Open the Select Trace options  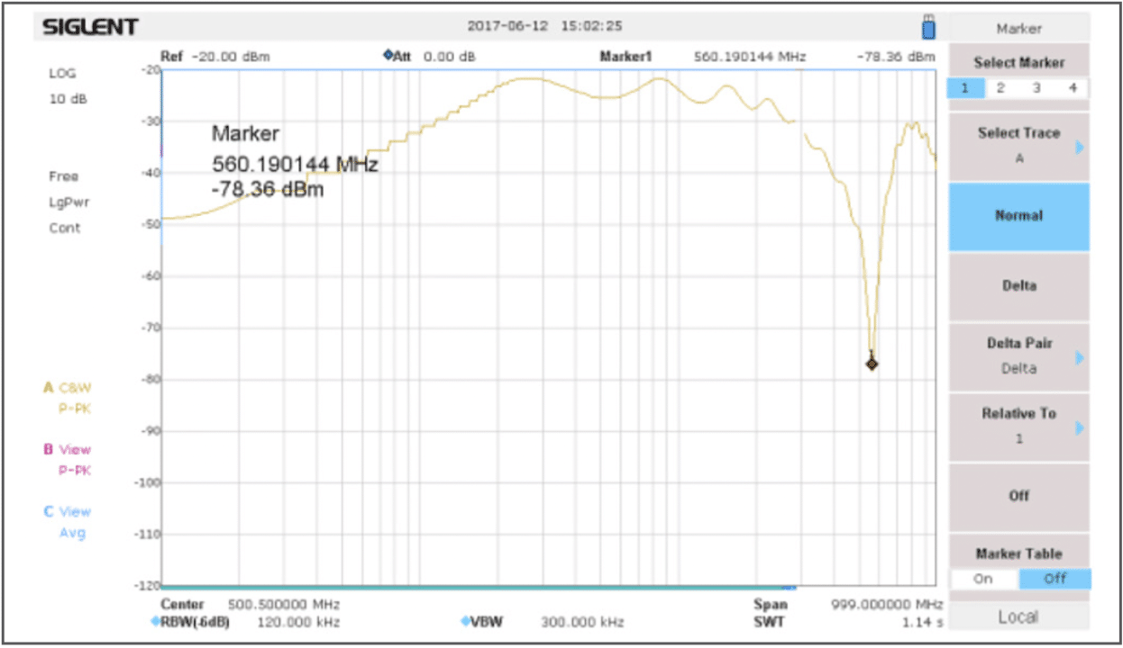coord(1019,144)
